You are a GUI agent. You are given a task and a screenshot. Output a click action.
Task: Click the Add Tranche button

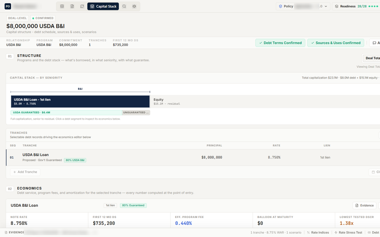coord(25,172)
